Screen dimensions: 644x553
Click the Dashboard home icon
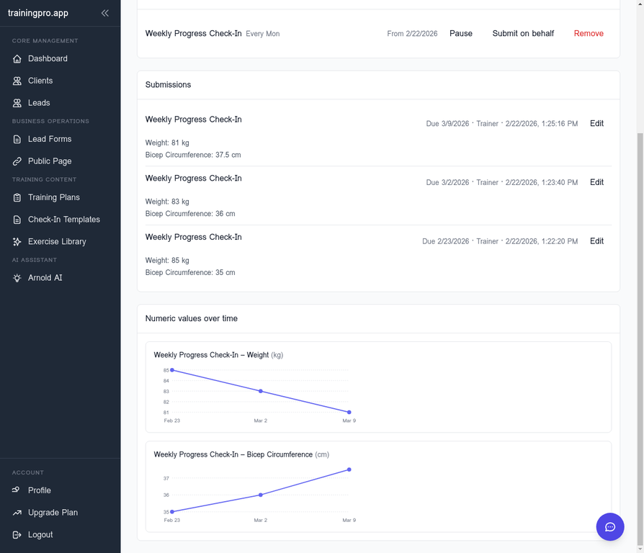[x=17, y=59]
